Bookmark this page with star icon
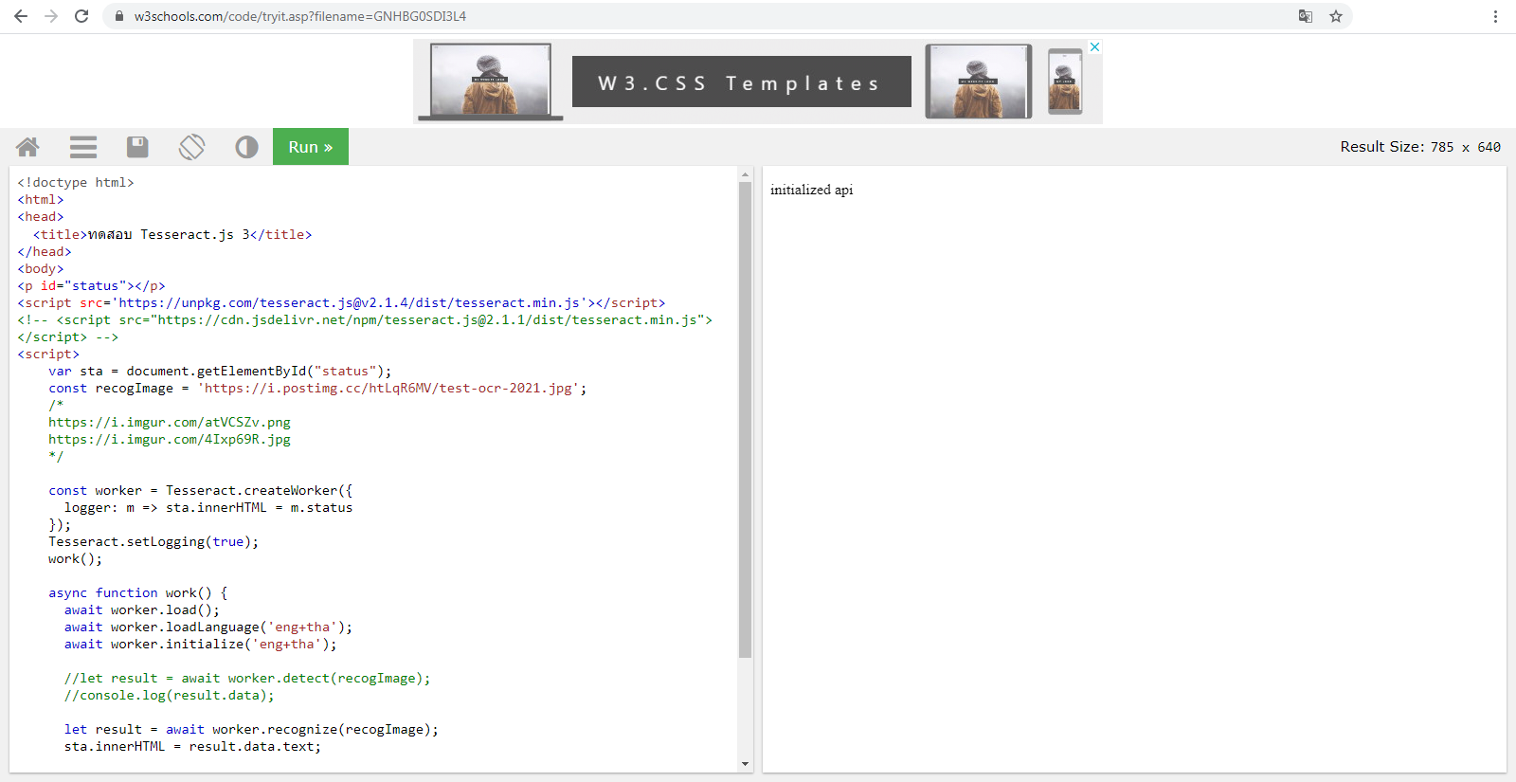 coord(1336,16)
